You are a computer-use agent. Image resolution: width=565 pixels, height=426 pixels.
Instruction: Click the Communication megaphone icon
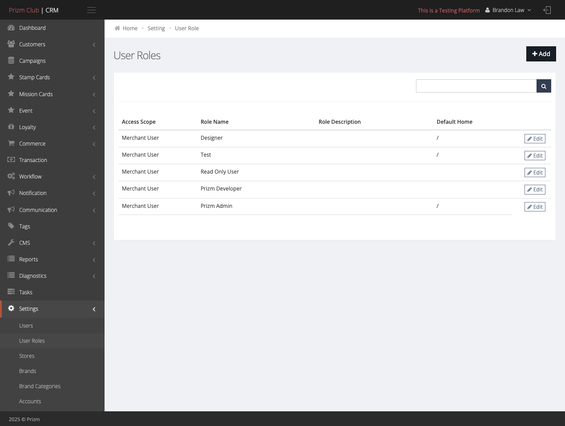[11, 210]
